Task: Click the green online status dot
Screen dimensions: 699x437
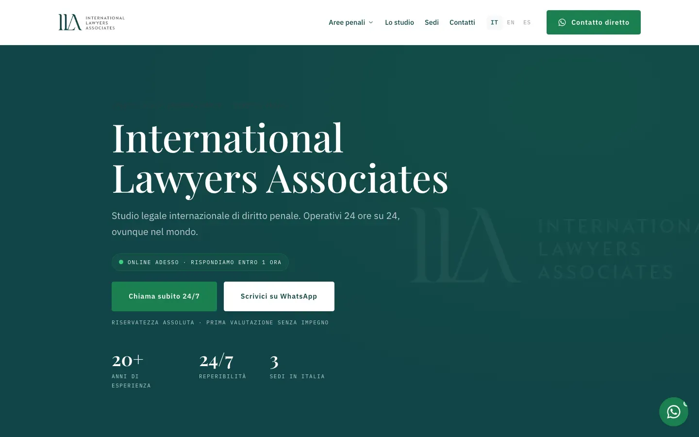Action: pyautogui.click(x=121, y=262)
